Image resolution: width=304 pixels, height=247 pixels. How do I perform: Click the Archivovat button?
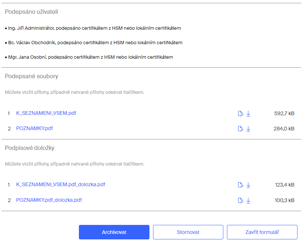pyautogui.click(x=114, y=232)
